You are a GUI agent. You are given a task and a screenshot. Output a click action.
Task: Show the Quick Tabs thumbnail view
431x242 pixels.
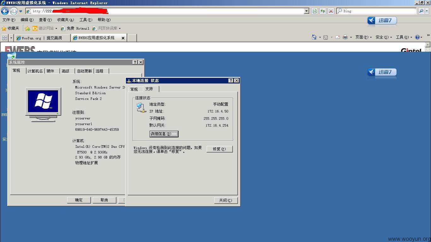4,38
